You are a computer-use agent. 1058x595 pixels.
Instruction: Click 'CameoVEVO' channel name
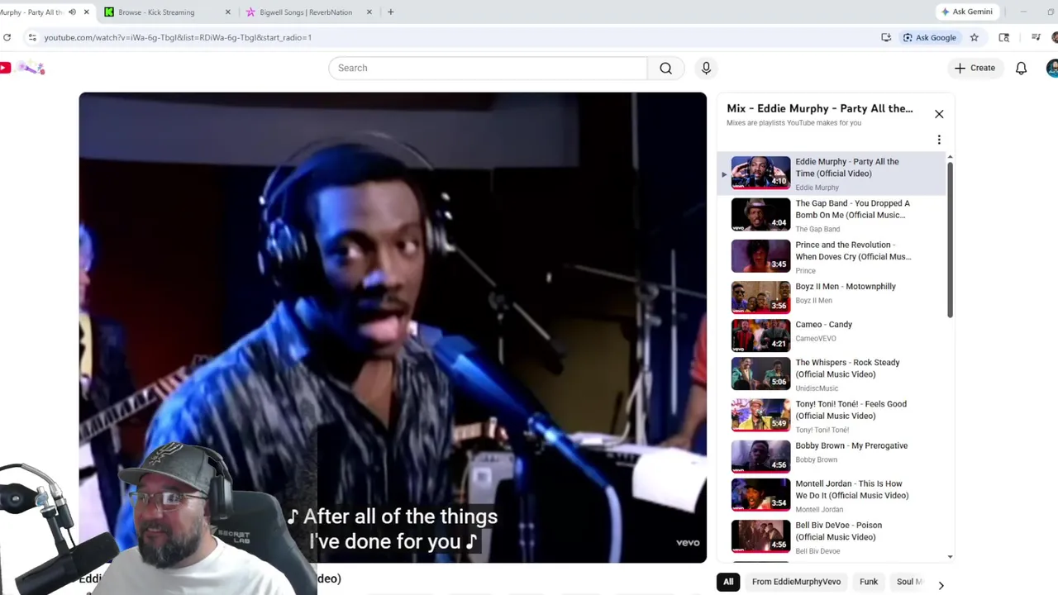tap(816, 338)
